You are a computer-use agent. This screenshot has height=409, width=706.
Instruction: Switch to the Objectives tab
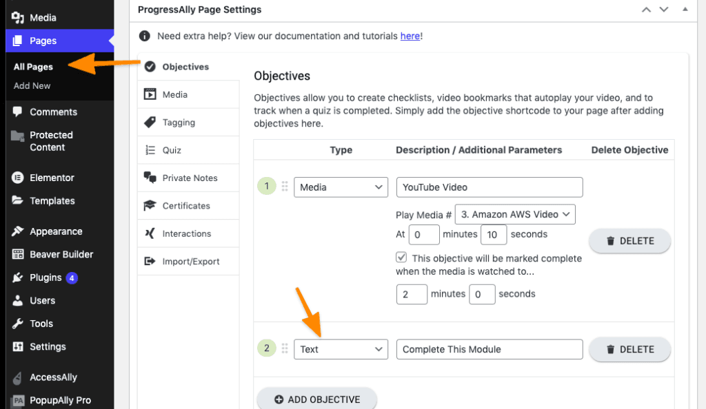(x=185, y=67)
